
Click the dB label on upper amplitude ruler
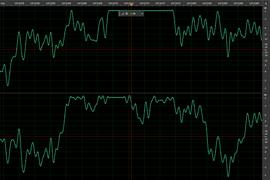click(265, 7)
